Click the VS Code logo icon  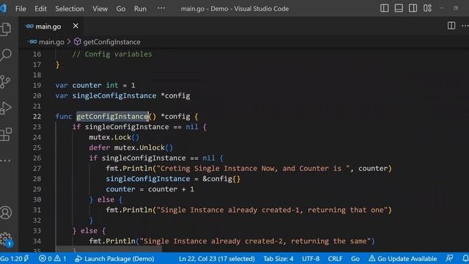3,8
